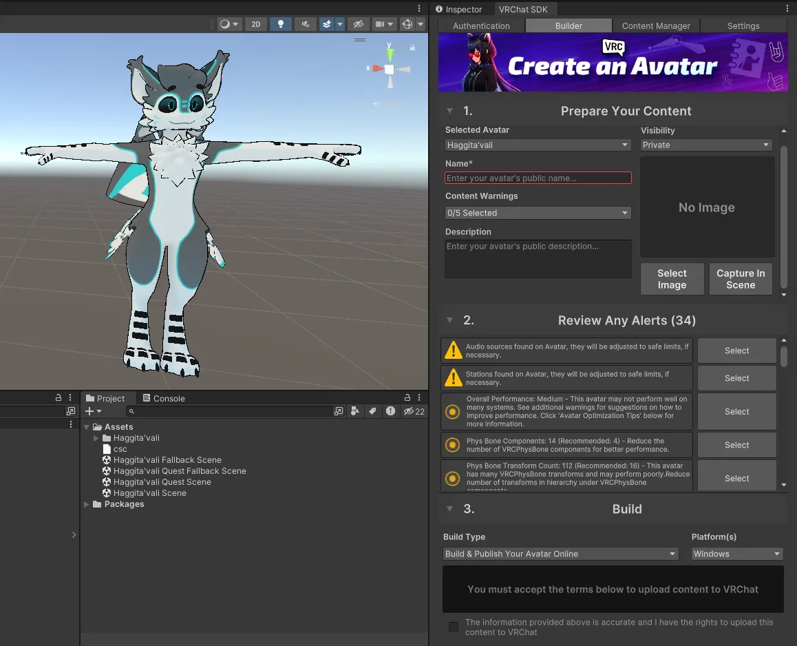The height and width of the screenshot is (646, 797).
Task: Select the Haggita'vali Quest Scene asset
Action: (162, 481)
